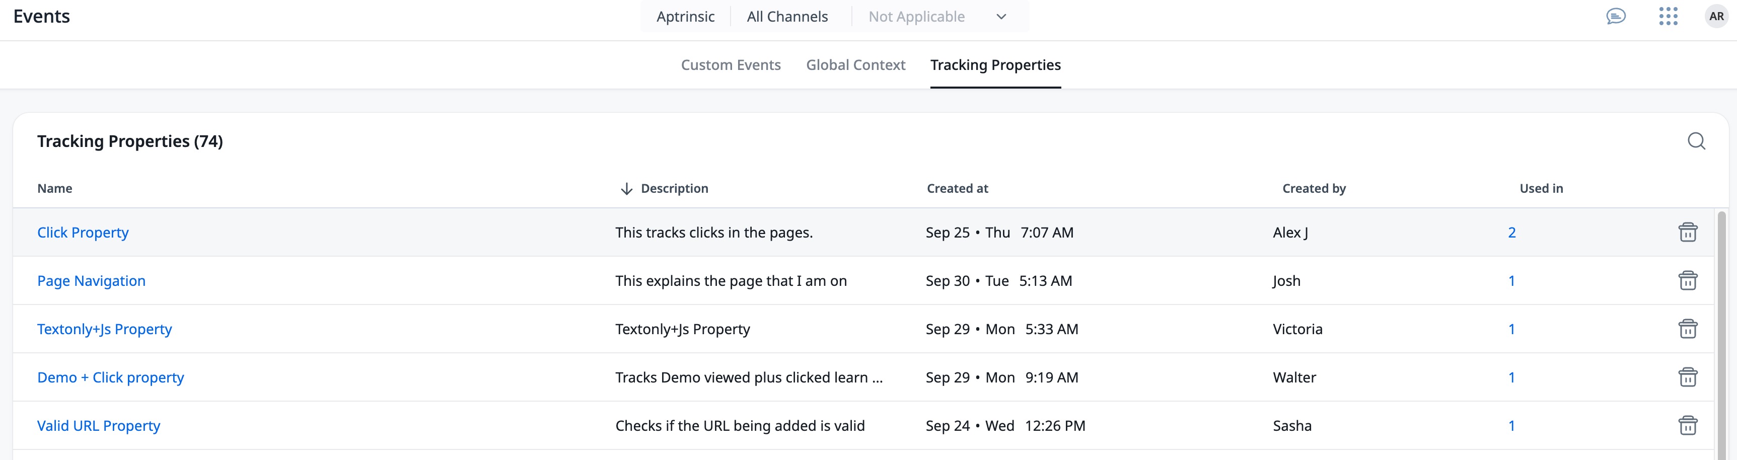Select the Tracking Properties tab
The image size is (1737, 460).
pos(995,65)
